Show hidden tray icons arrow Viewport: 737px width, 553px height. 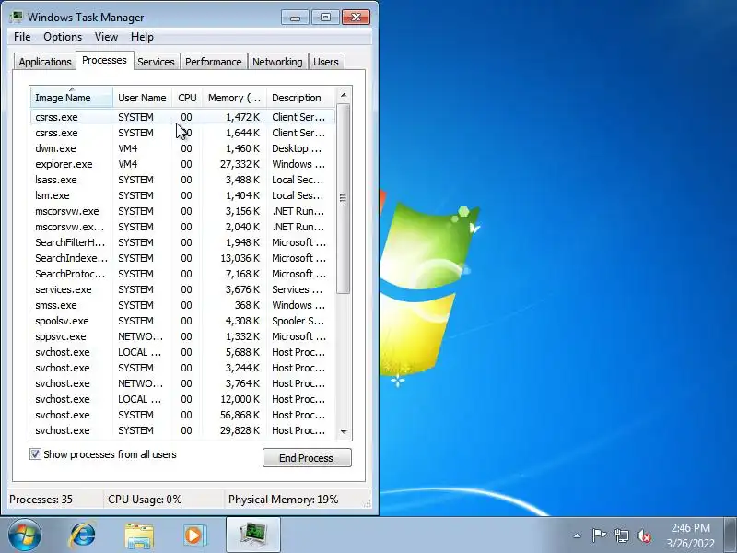[x=578, y=535]
